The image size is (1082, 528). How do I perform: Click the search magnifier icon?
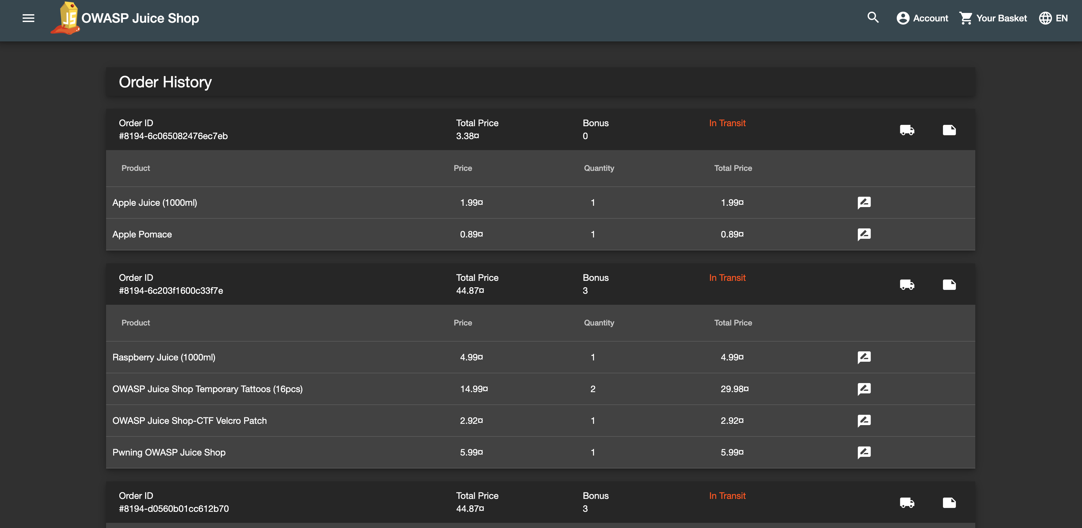(873, 18)
